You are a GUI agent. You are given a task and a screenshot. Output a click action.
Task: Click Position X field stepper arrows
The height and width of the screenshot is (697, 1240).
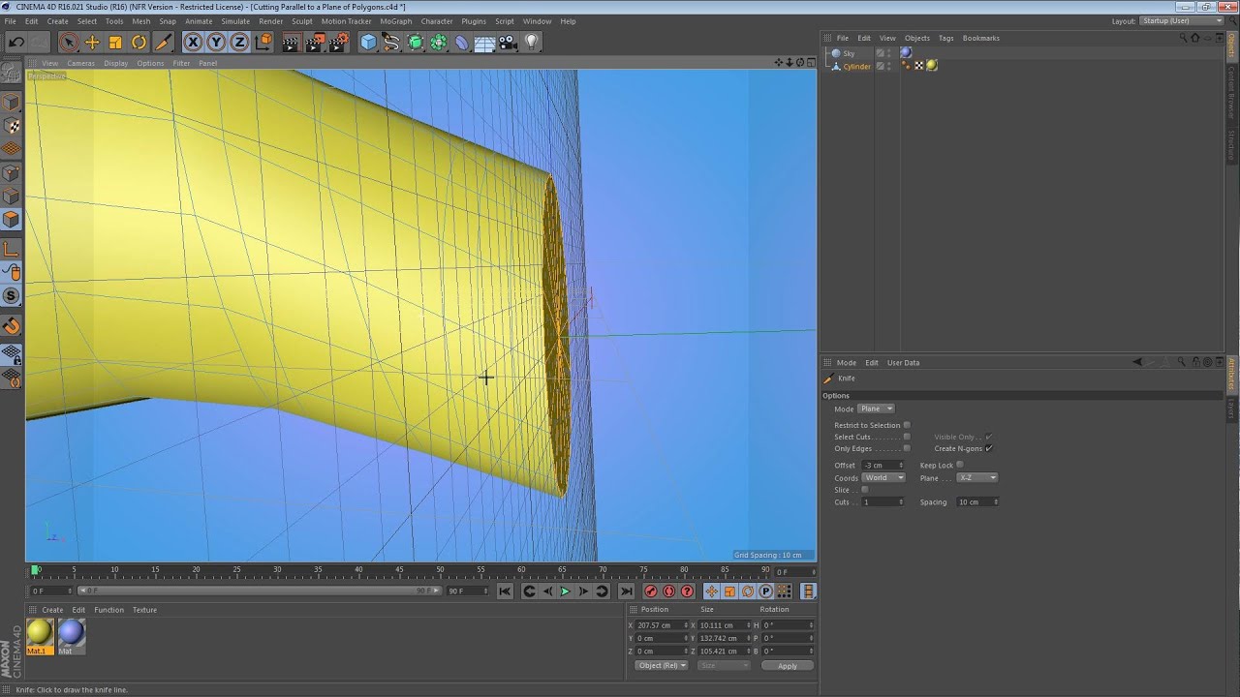686,625
